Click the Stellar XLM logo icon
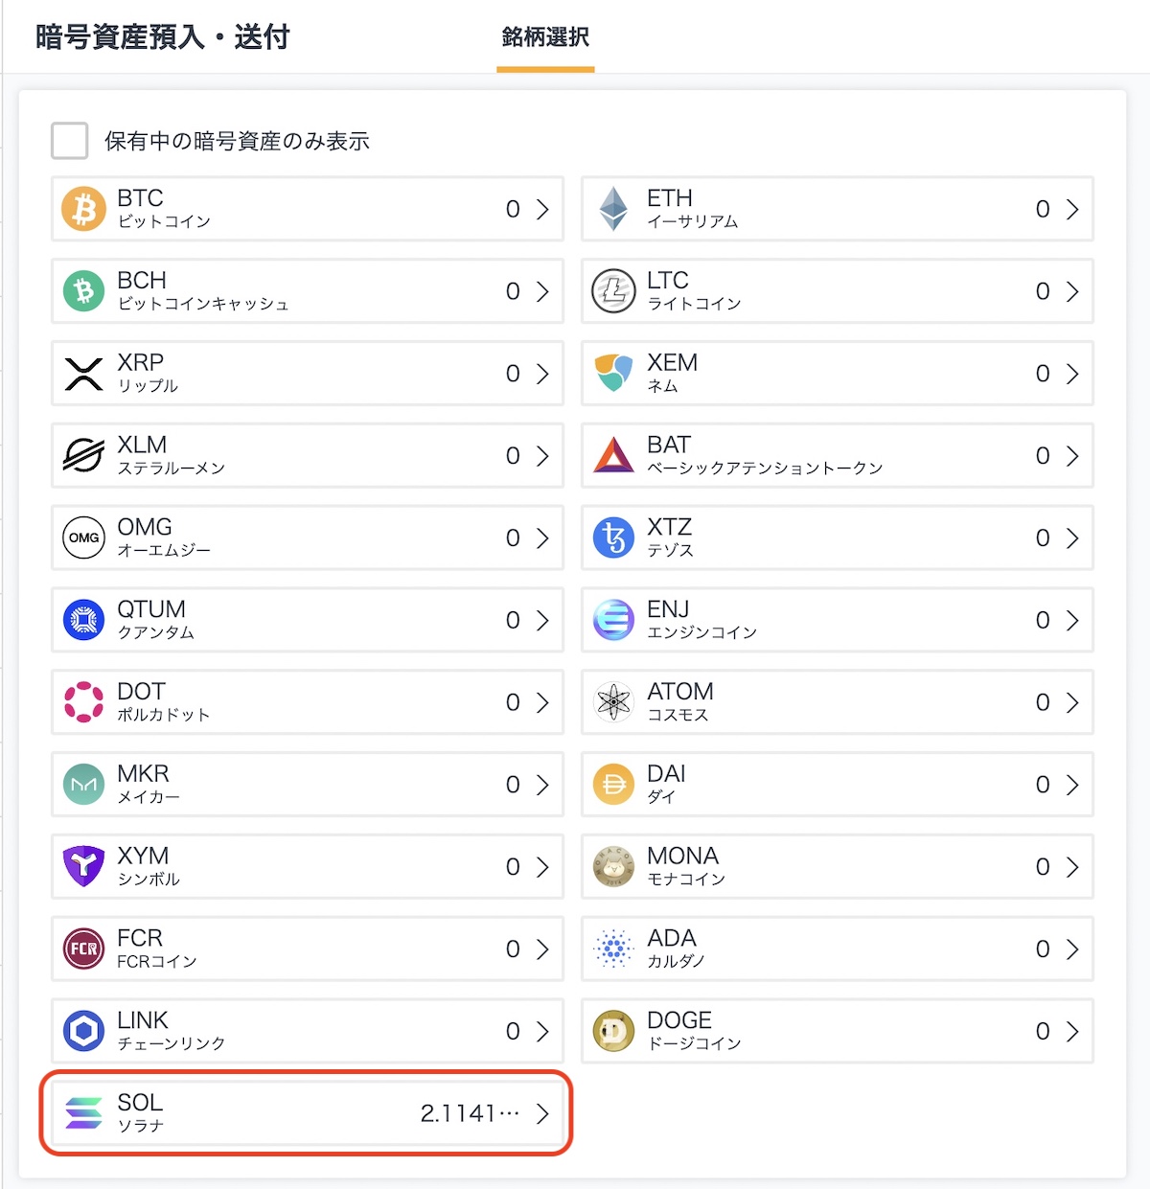 (83, 456)
